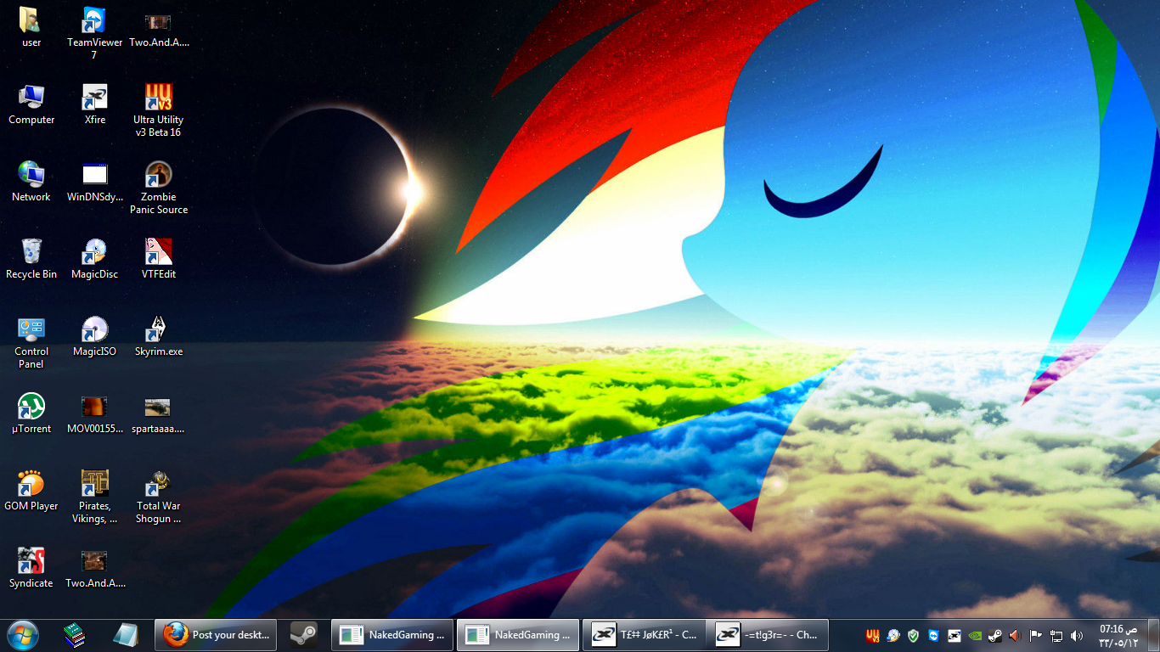
Task: Open the Steam system tray icon
Action: coord(995,635)
